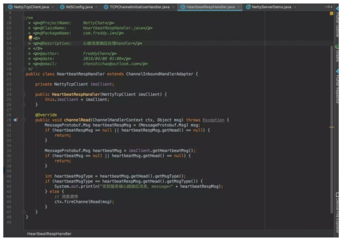Open the Device File Explorer panel

338,212
